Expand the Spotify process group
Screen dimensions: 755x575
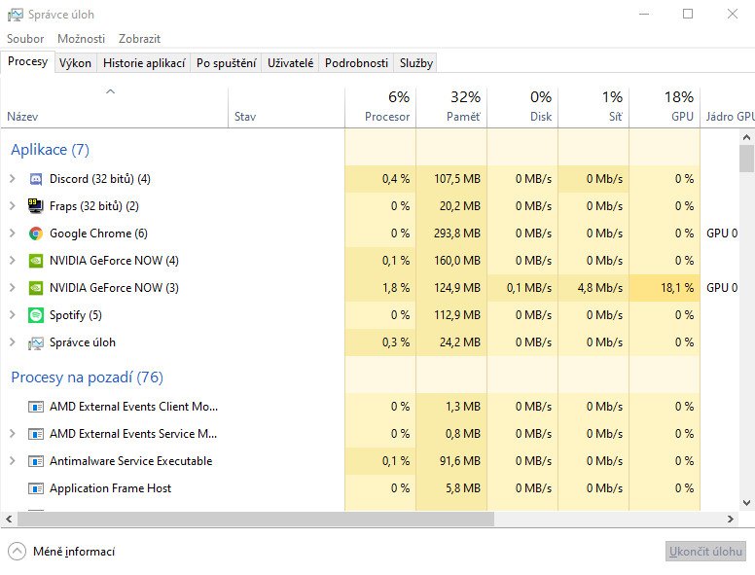click(12, 315)
